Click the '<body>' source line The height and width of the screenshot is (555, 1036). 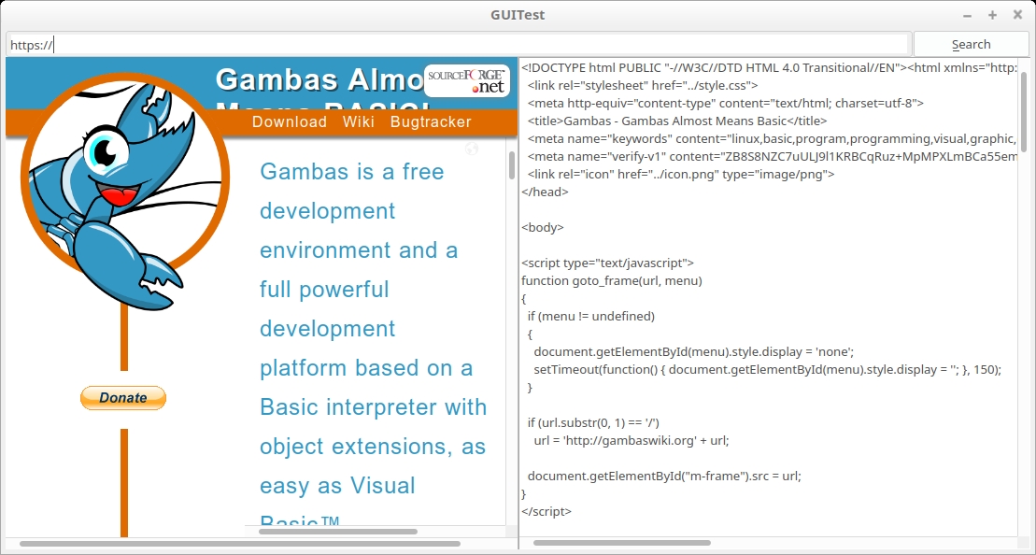543,228
